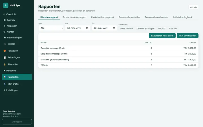203x127 pixels.
Task: Click the Klassieke gezichtsbehandeling row
Action: (118, 60)
